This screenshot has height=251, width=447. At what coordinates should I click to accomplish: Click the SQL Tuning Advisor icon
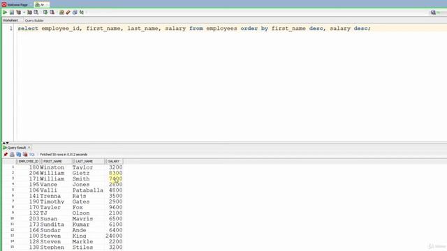tap(36, 13)
